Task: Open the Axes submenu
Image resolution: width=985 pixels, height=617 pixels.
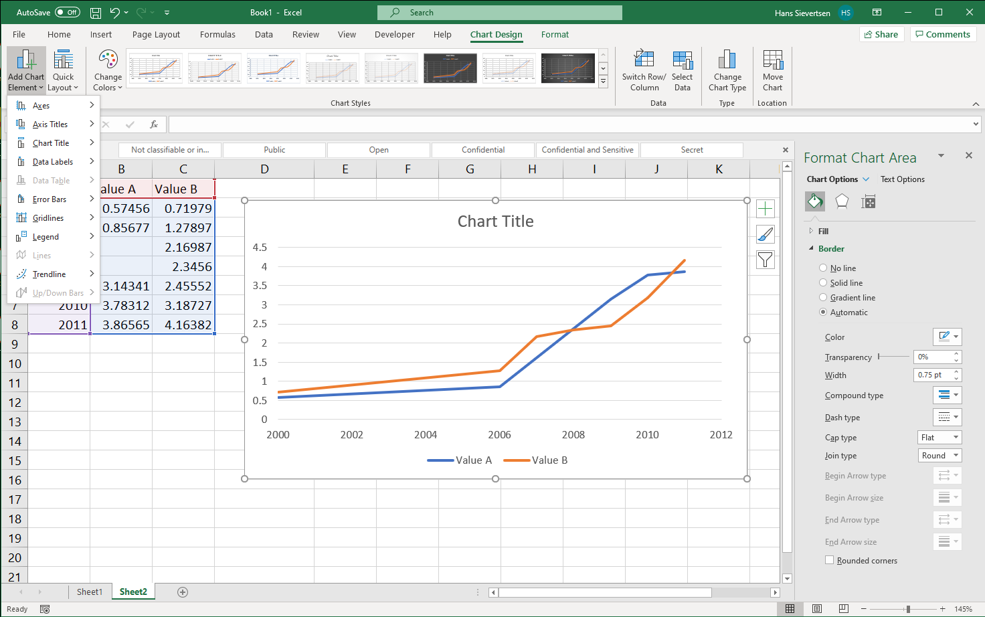Action: pos(54,105)
